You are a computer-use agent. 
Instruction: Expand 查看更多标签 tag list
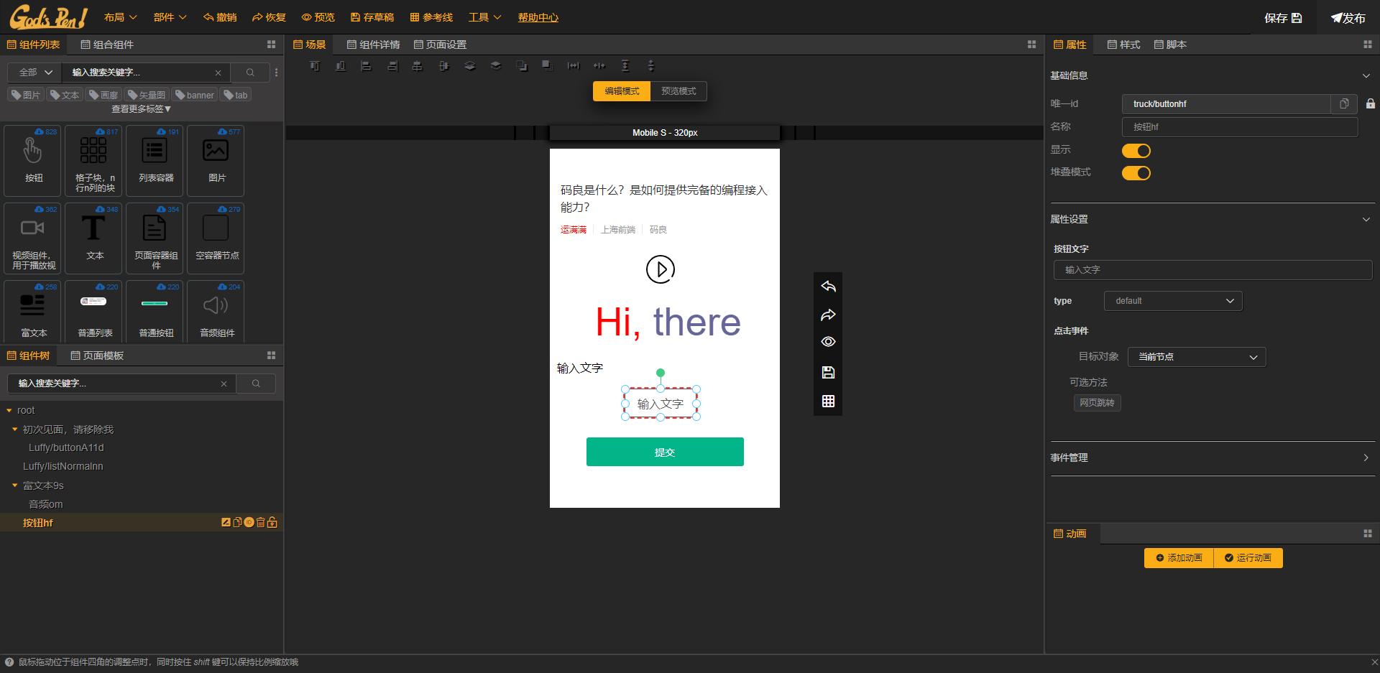(x=141, y=109)
